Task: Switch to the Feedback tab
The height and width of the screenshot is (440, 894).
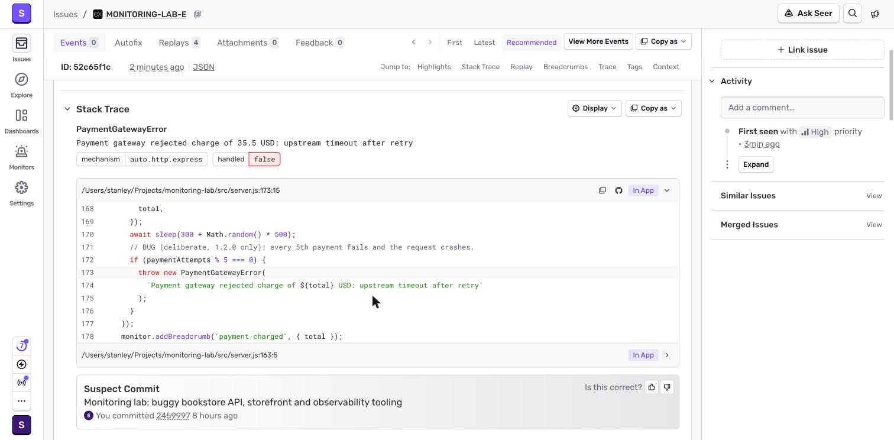Action: click(320, 43)
